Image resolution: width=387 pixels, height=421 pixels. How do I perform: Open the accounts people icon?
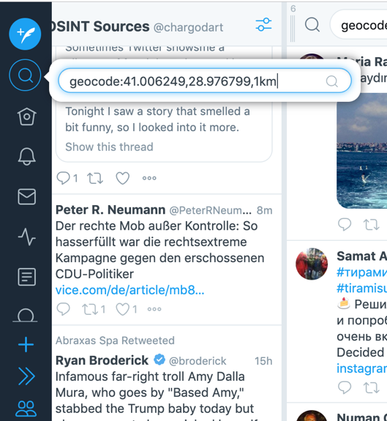(26, 409)
